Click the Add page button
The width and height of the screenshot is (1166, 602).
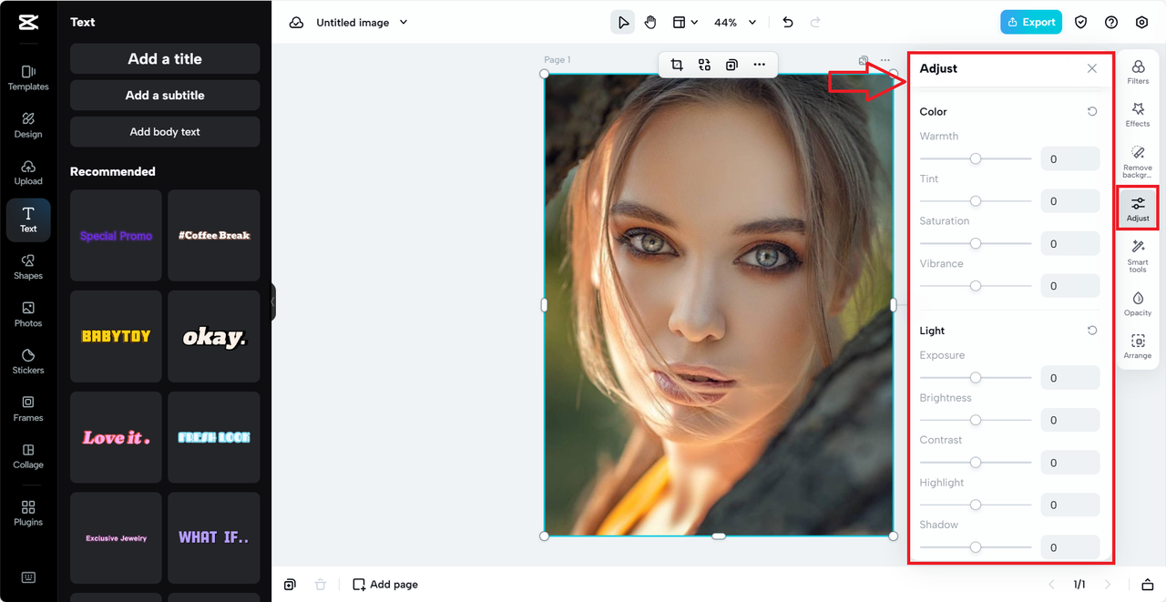click(x=385, y=585)
